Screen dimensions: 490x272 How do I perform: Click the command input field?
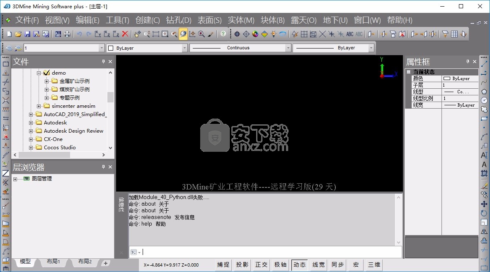point(265,252)
